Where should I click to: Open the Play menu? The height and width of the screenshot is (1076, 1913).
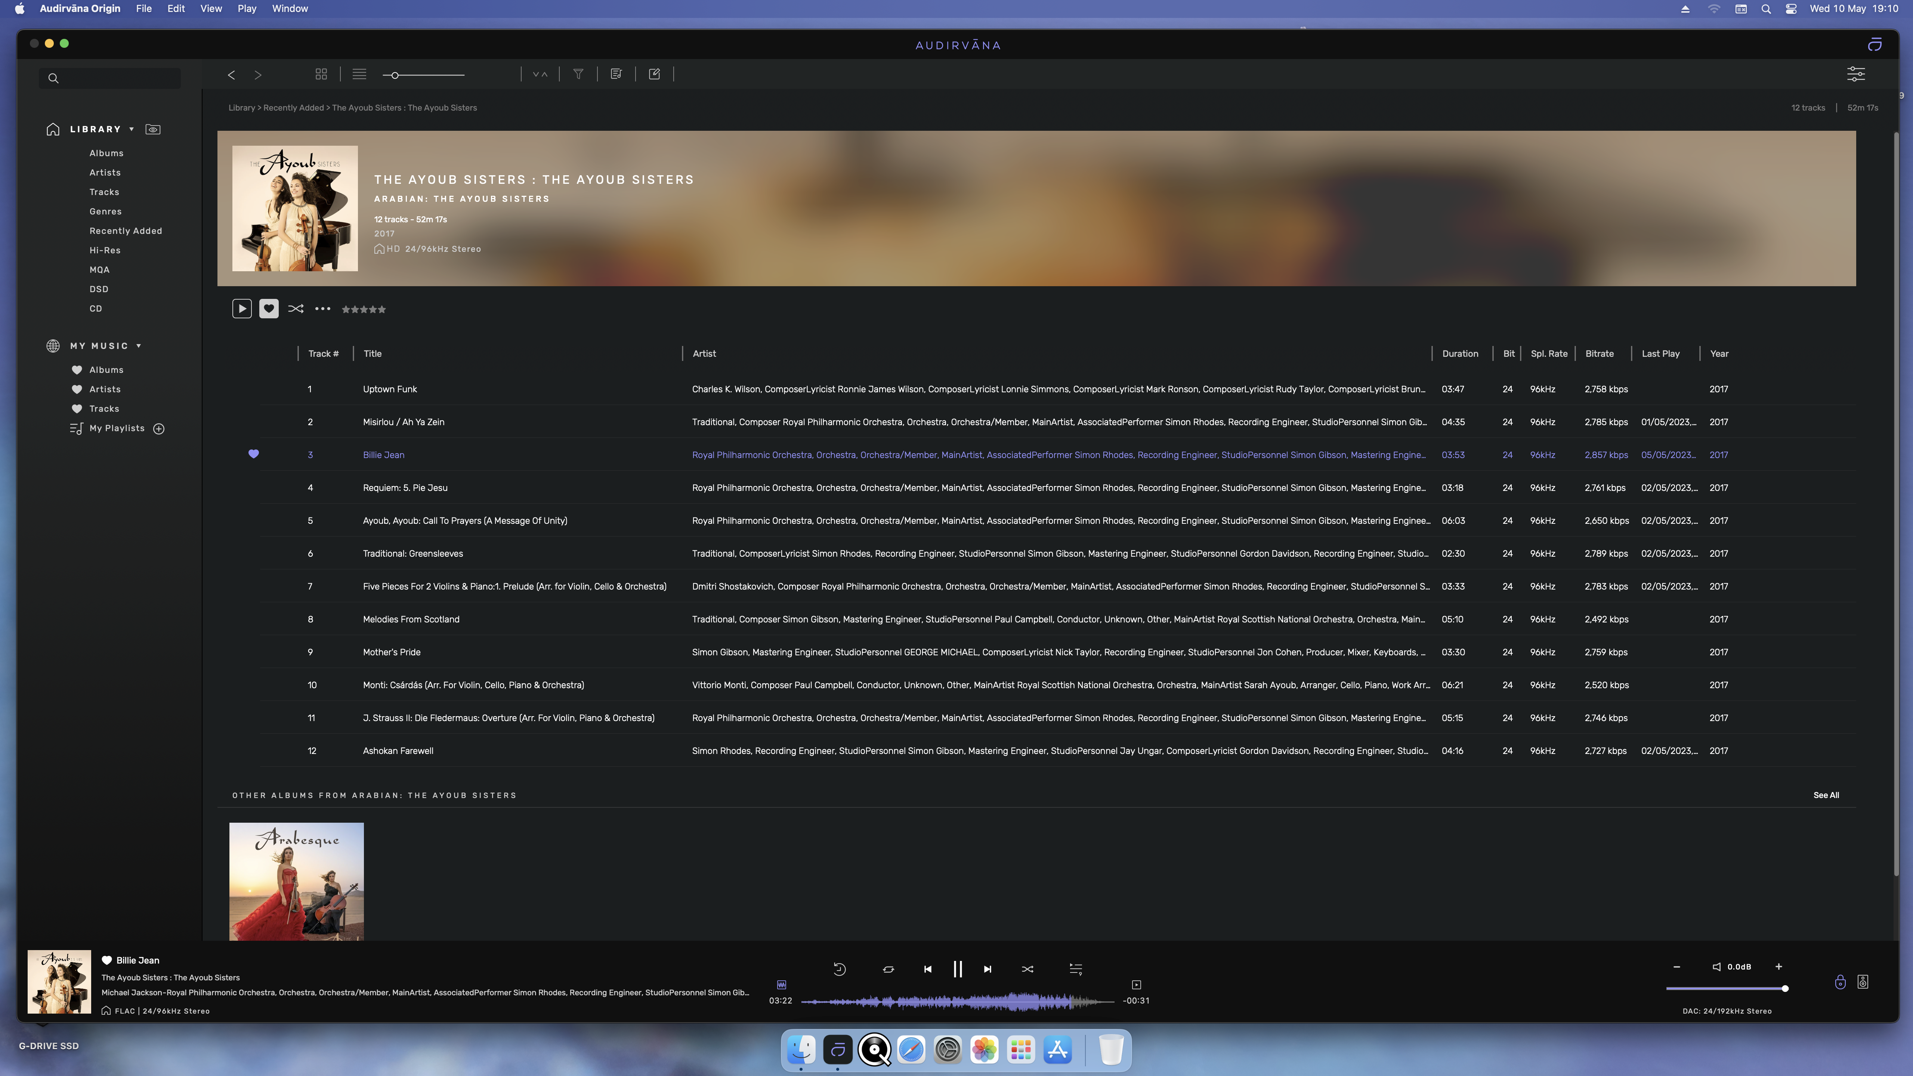click(x=247, y=8)
